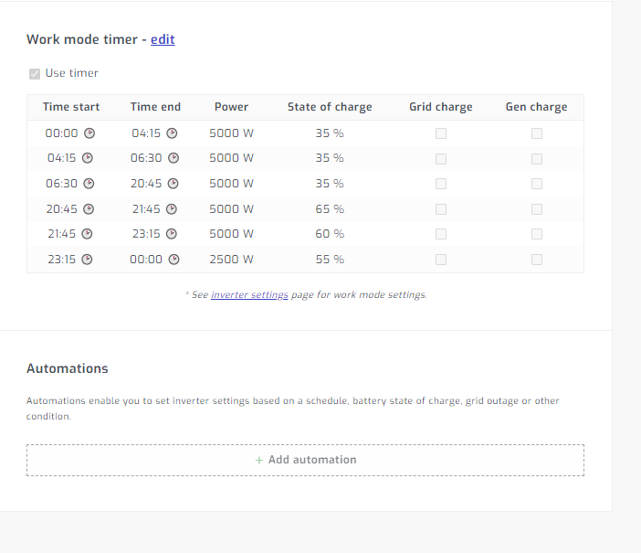The image size is (641, 553).
Task: Enable Gen charge for the 04:15–06:30 row
Action: [537, 159]
